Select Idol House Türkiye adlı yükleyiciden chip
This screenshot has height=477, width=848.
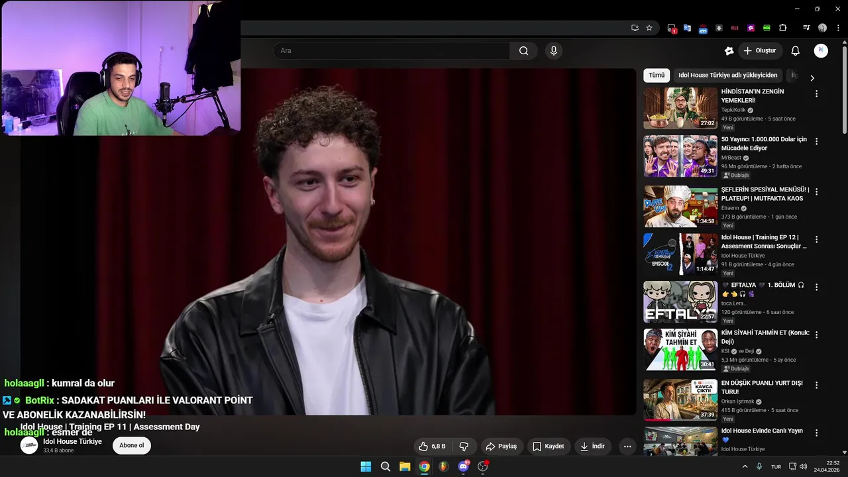728,76
